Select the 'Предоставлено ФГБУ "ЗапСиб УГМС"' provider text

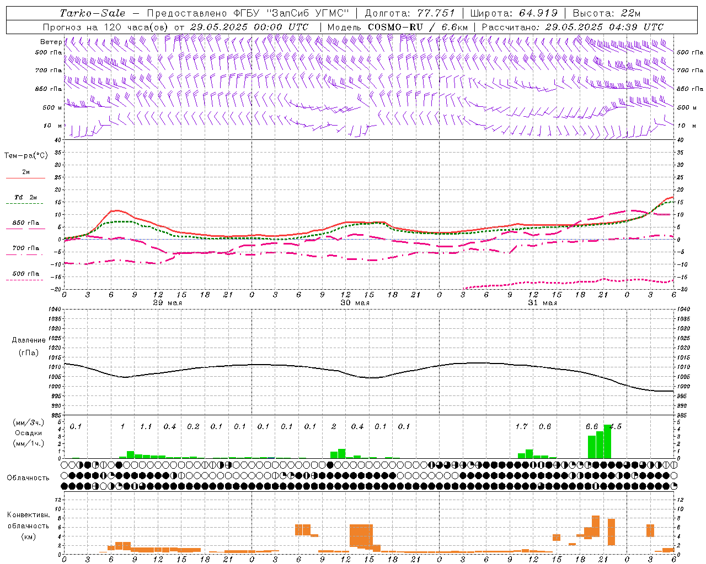[x=248, y=13]
